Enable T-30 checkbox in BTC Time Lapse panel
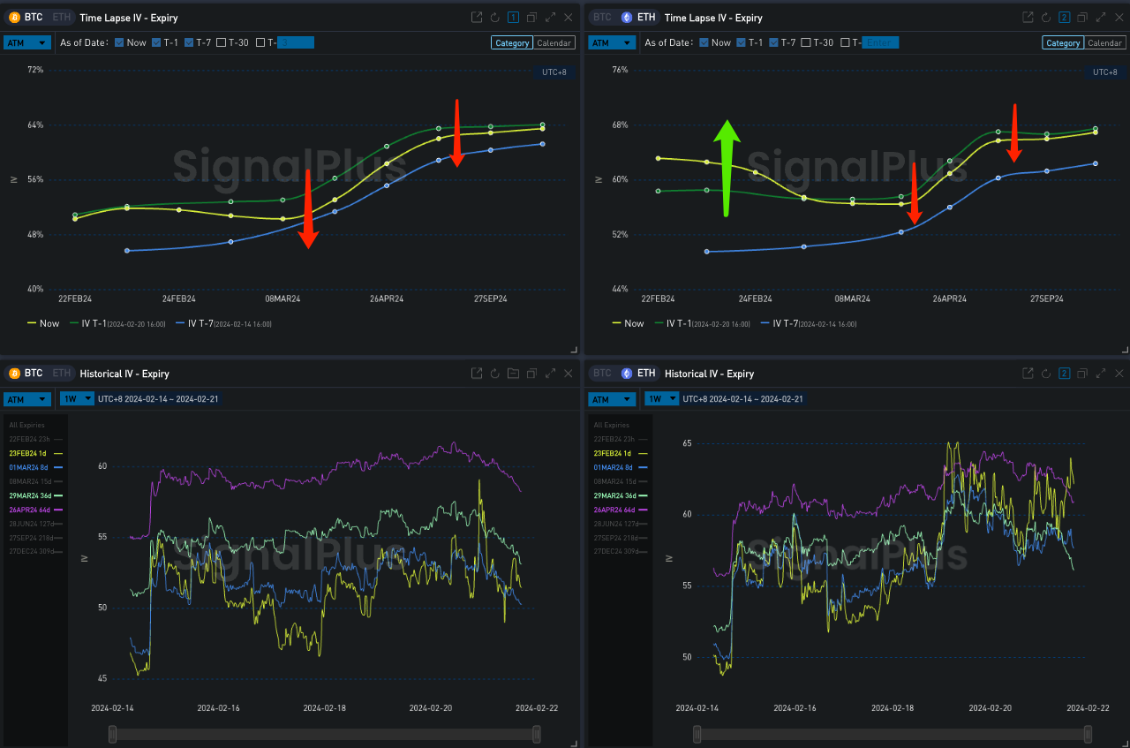The image size is (1130, 748). click(222, 42)
